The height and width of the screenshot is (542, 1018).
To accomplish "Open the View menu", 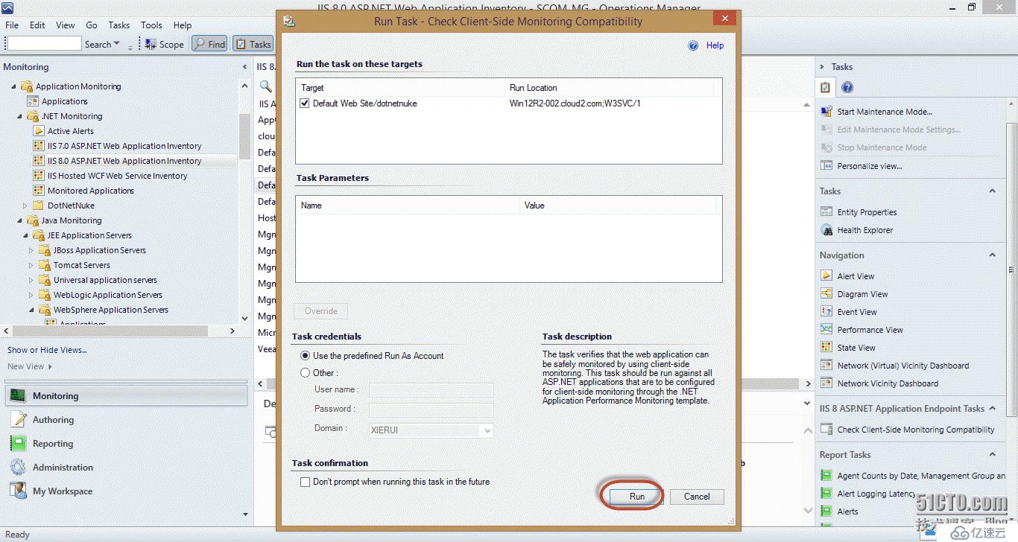I will point(66,25).
